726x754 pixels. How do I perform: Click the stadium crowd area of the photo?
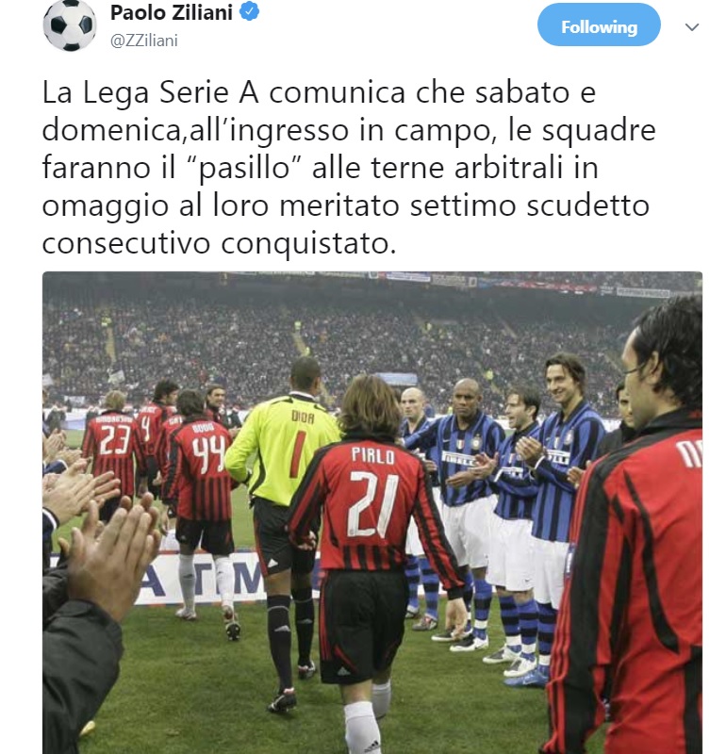[x=337, y=344]
